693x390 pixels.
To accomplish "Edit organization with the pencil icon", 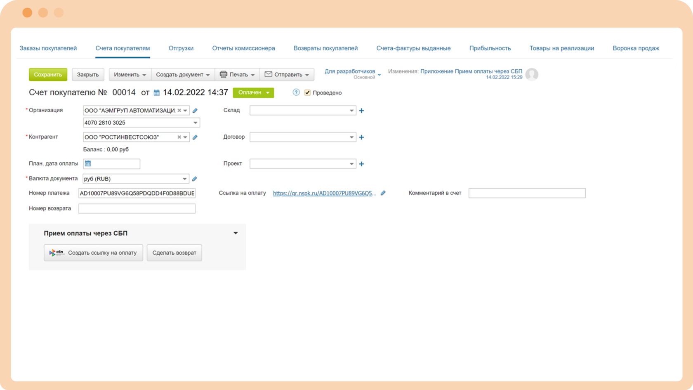I will pos(195,111).
